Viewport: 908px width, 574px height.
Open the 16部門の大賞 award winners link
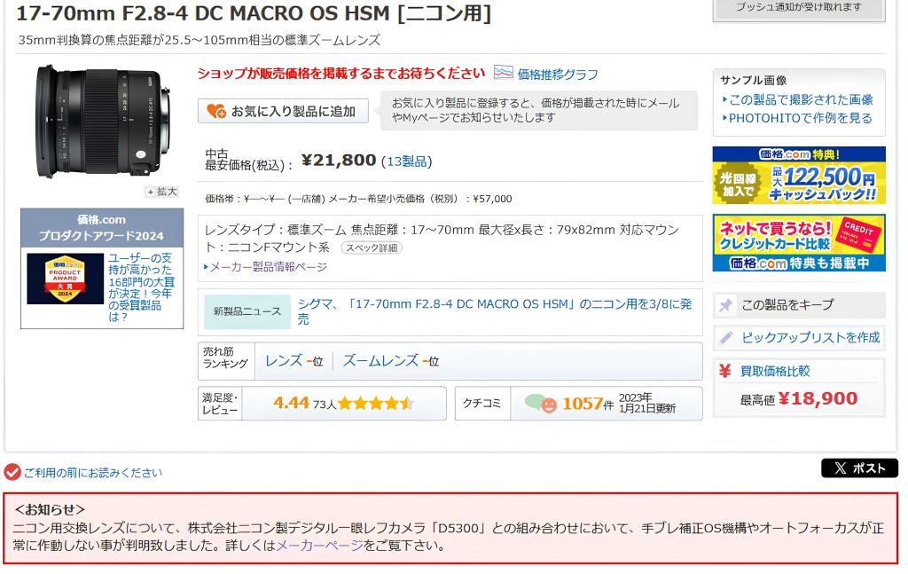141,287
